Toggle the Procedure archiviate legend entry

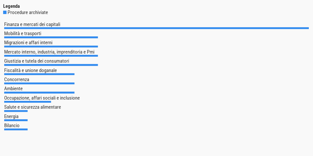pos(26,12)
